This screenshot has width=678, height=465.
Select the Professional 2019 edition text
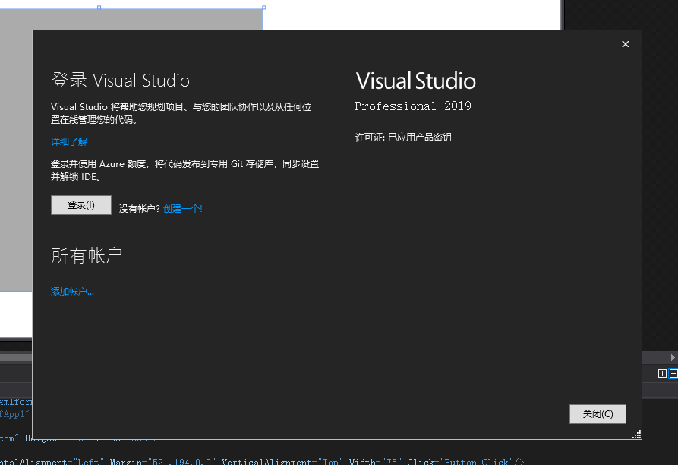pos(413,106)
